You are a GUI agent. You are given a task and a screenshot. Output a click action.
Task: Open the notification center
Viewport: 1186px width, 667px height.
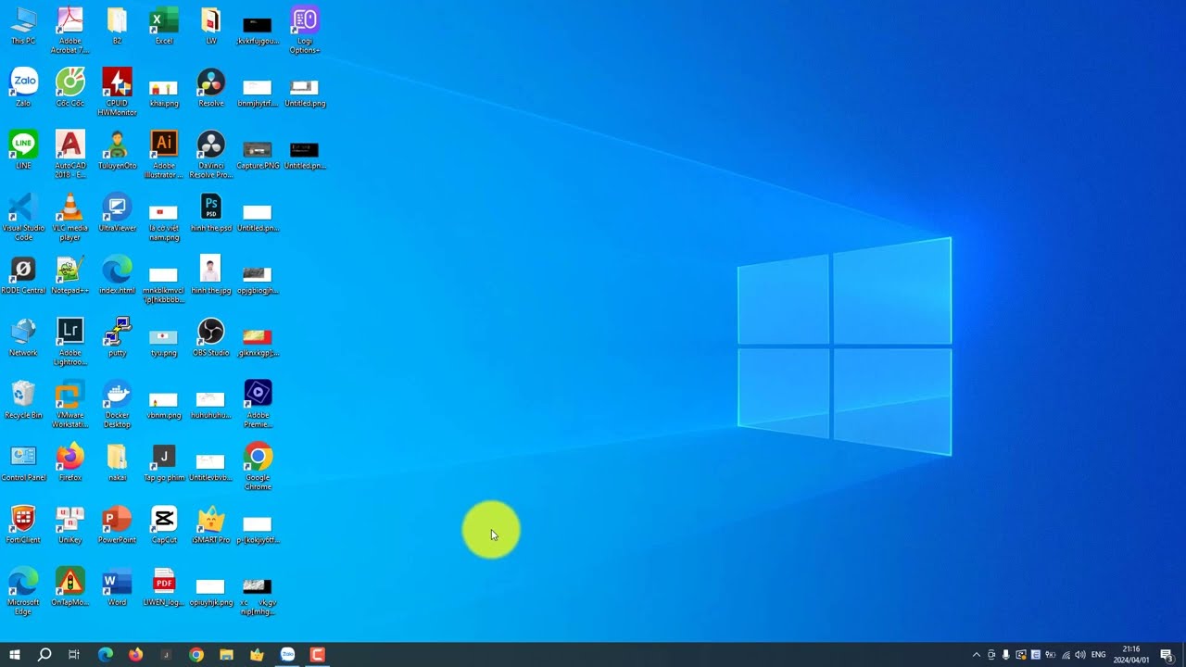click(1167, 655)
